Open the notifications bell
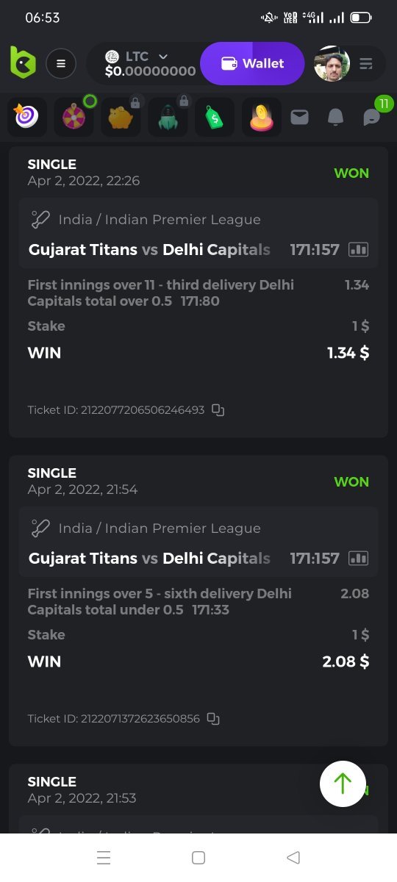The width and height of the screenshot is (397, 882). tap(335, 117)
